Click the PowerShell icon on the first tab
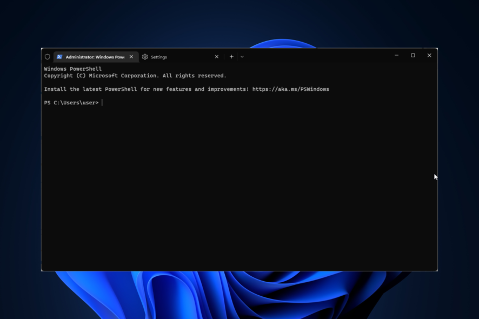 [59, 57]
